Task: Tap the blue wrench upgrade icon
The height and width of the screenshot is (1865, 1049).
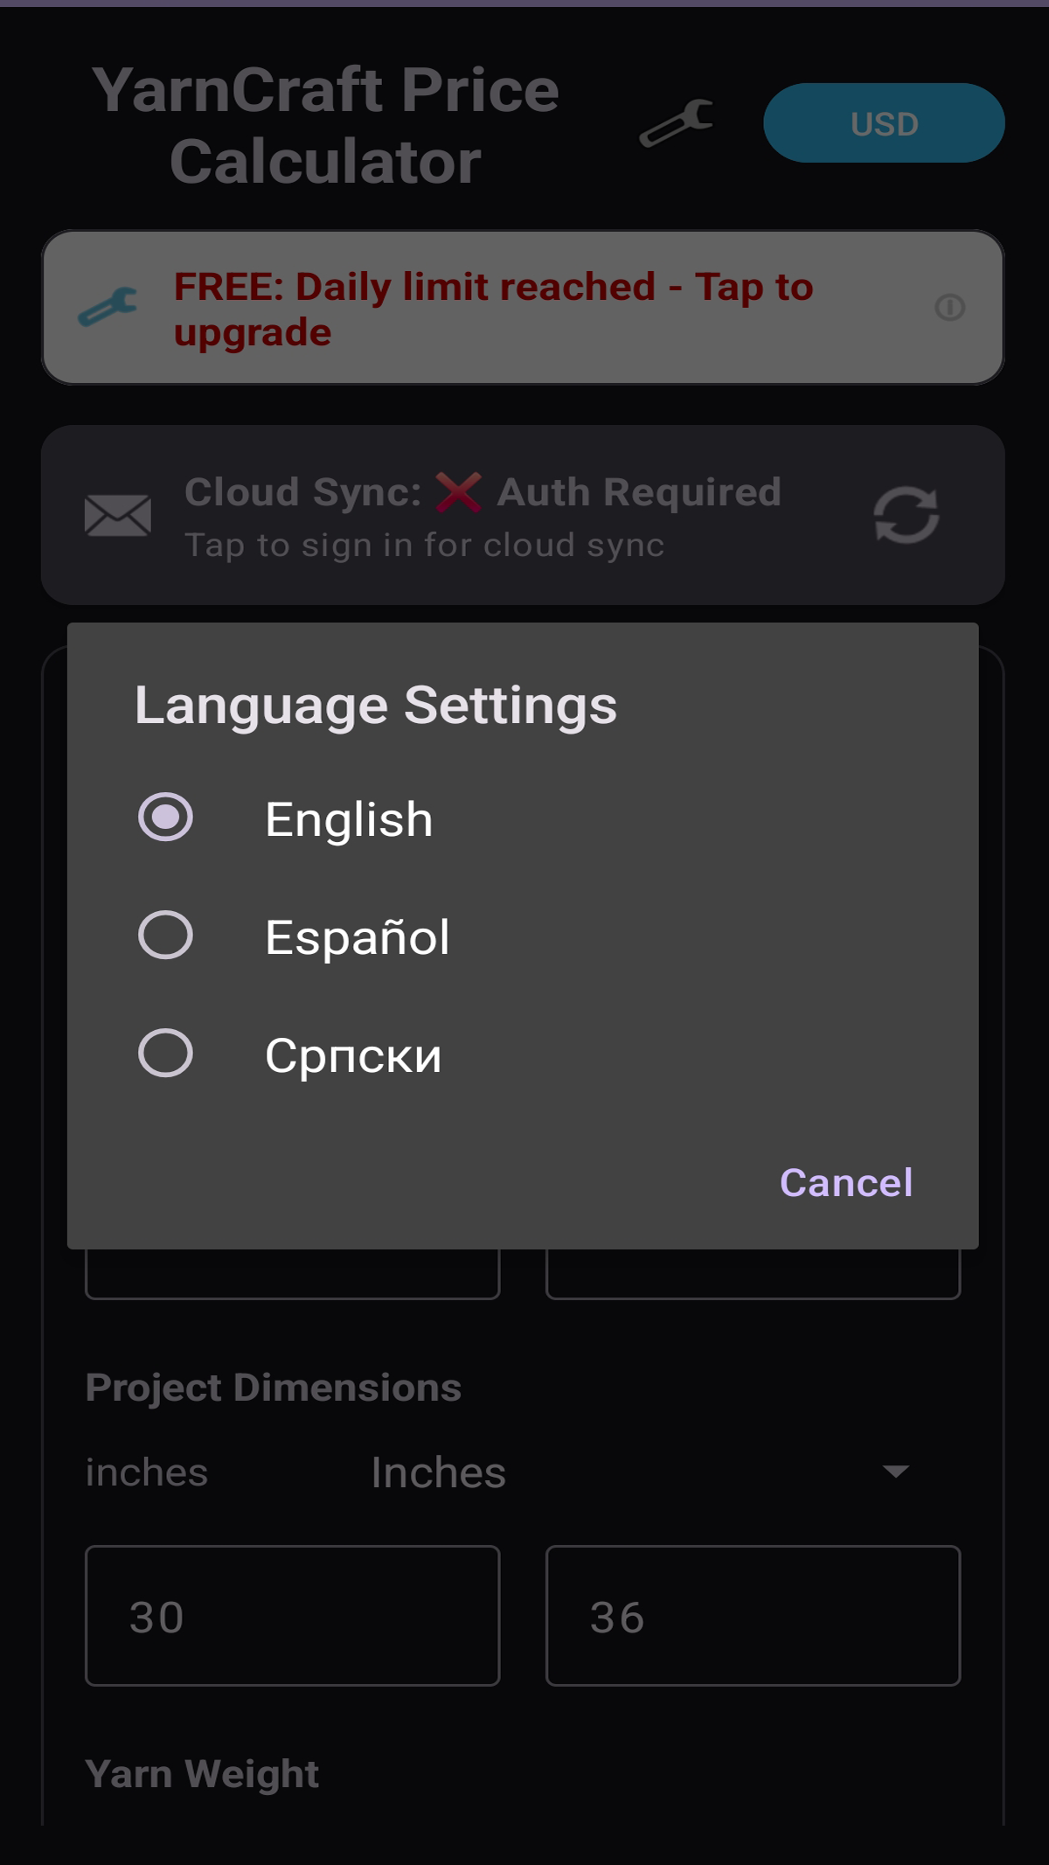Action: point(108,307)
